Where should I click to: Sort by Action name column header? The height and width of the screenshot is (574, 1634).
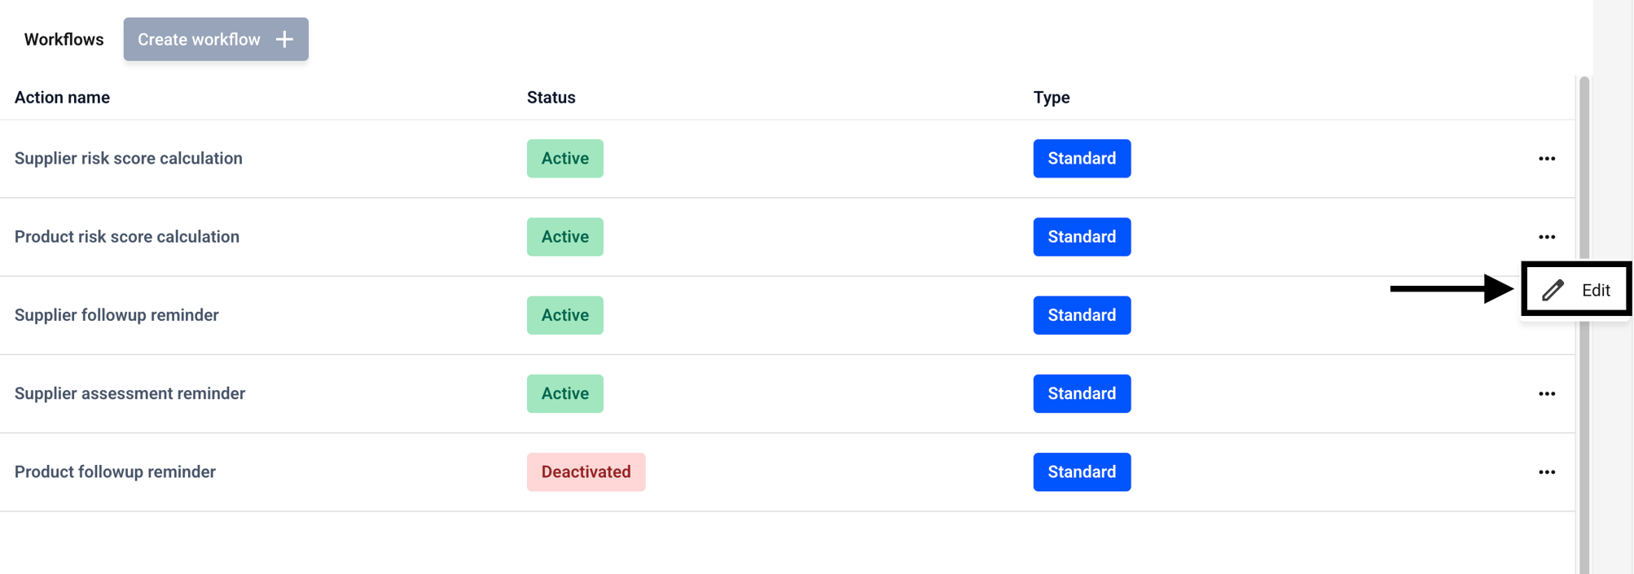click(x=62, y=98)
